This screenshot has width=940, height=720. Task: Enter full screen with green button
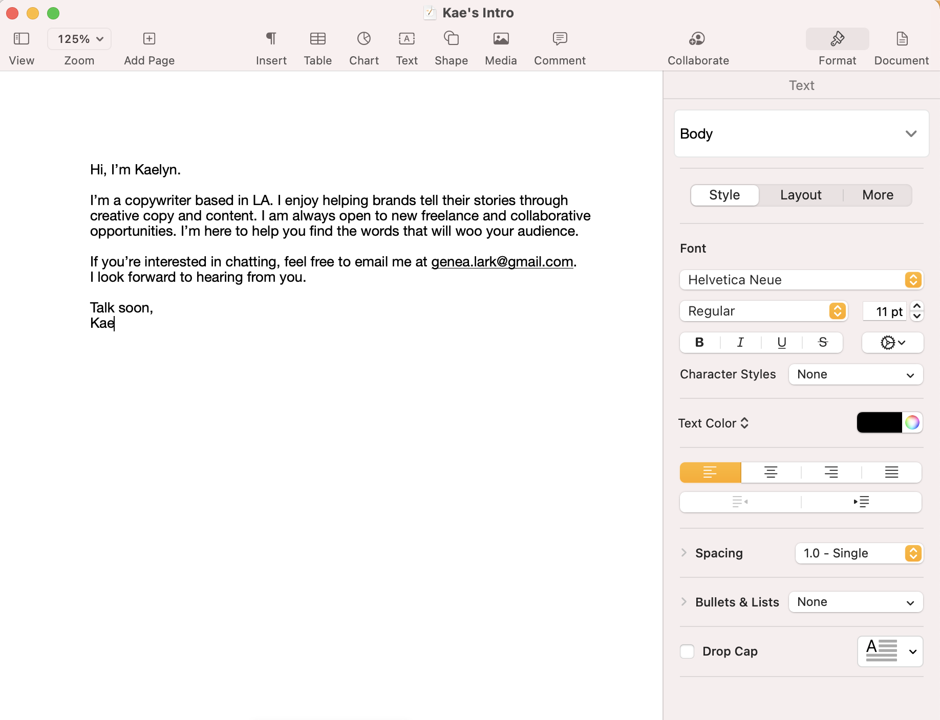coord(53,13)
